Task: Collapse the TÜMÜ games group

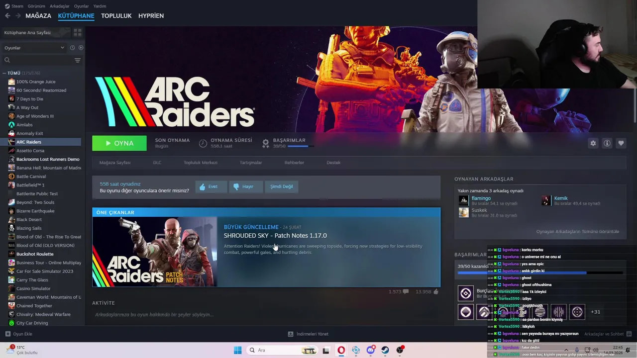Action: coord(4,73)
